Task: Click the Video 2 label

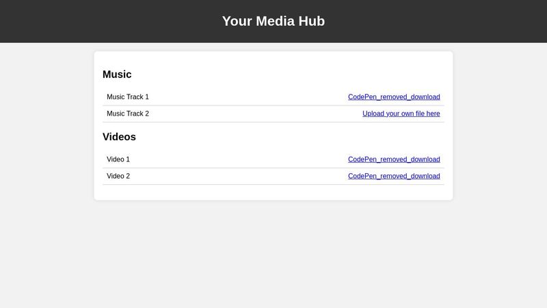Action: [x=118, y=176]
